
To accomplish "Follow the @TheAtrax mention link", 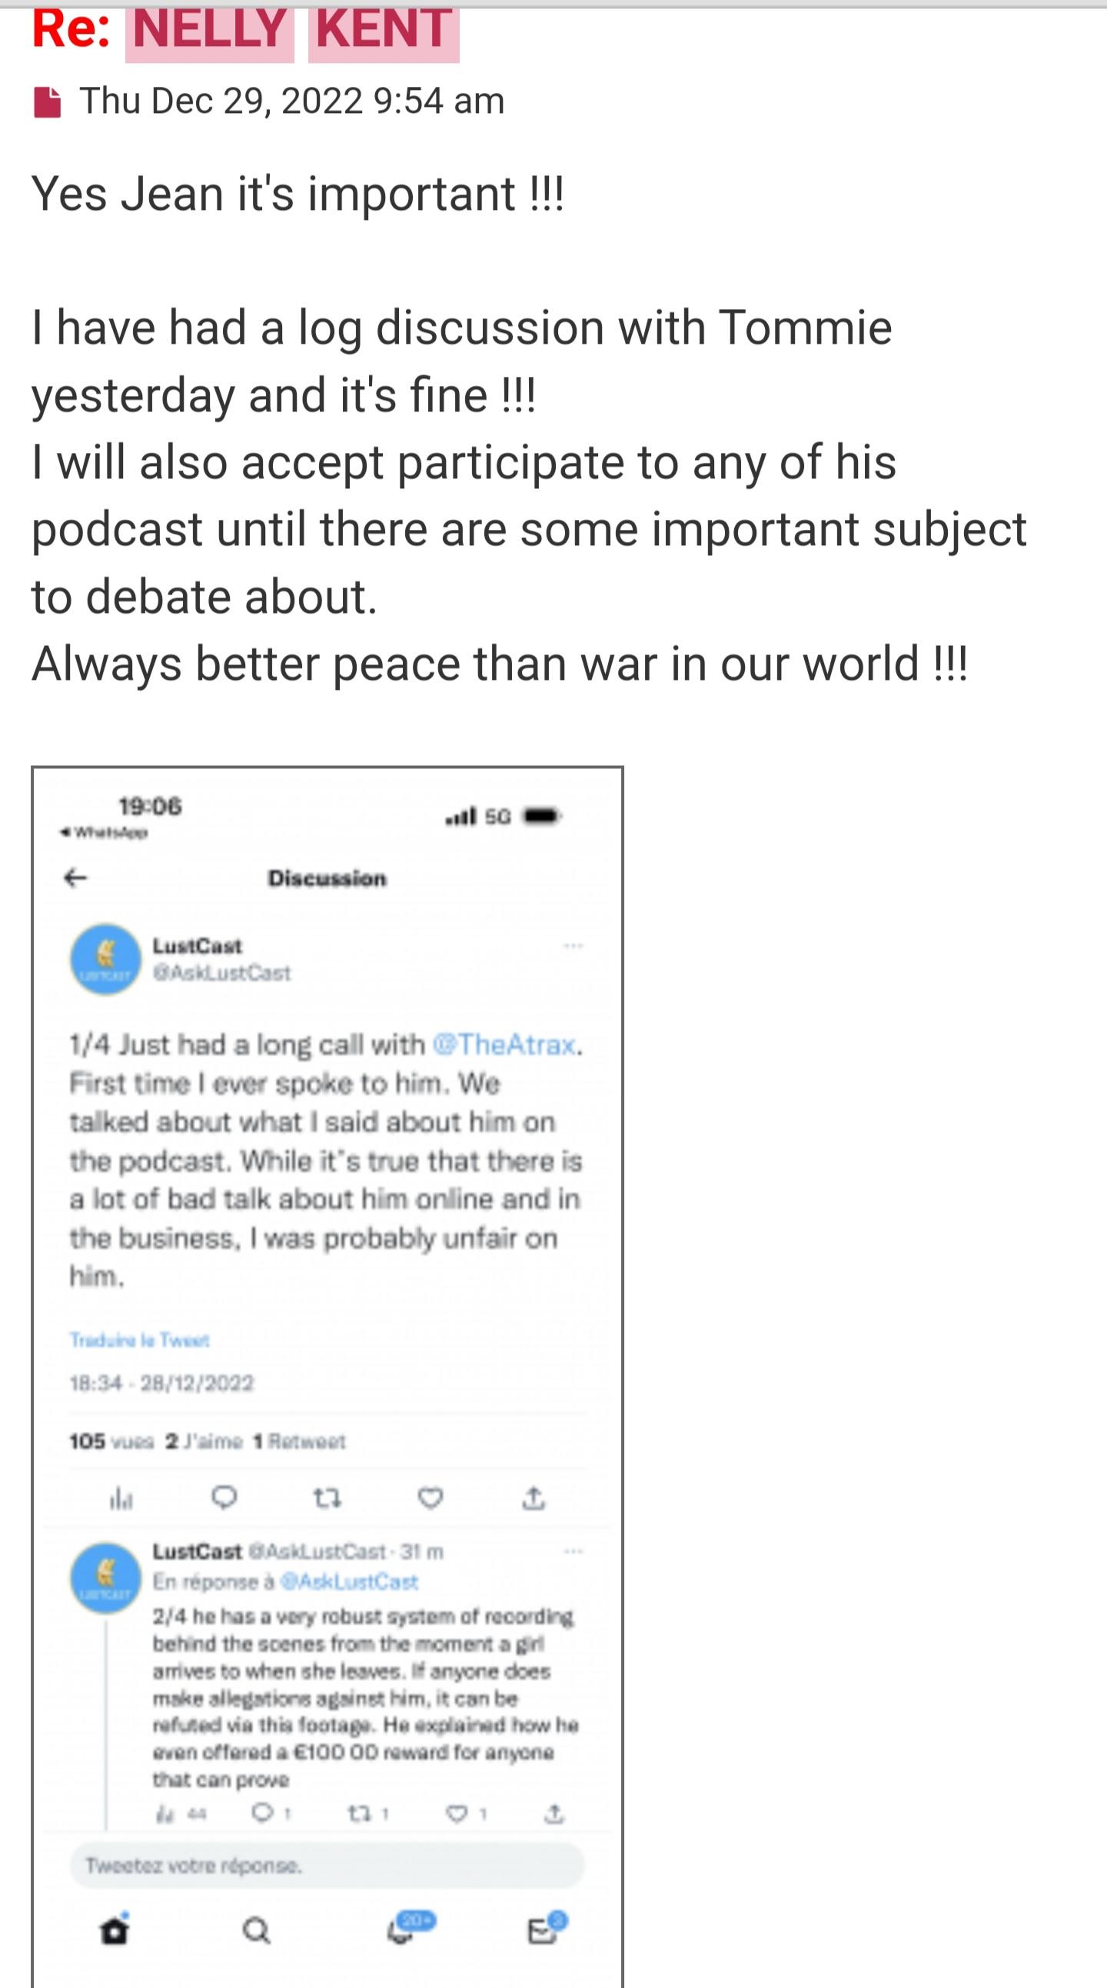I will (x=504, y=1044).
